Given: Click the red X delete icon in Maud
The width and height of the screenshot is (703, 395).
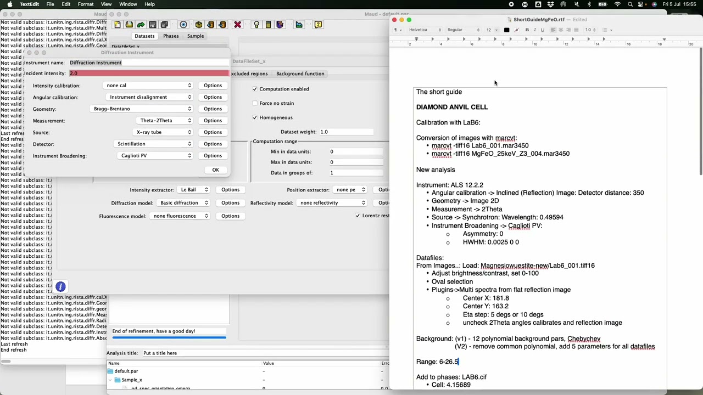Looking at the screenshot, I should (237, 25).
